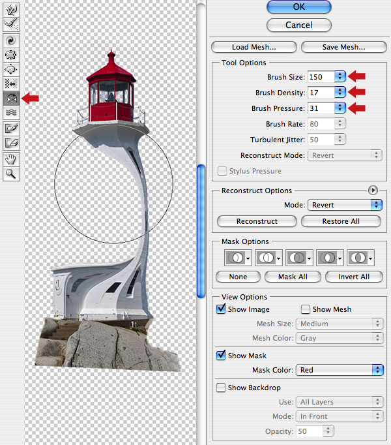
Task: Open the Turbulent Jitter popup arrow
Action: click(340, 139)
